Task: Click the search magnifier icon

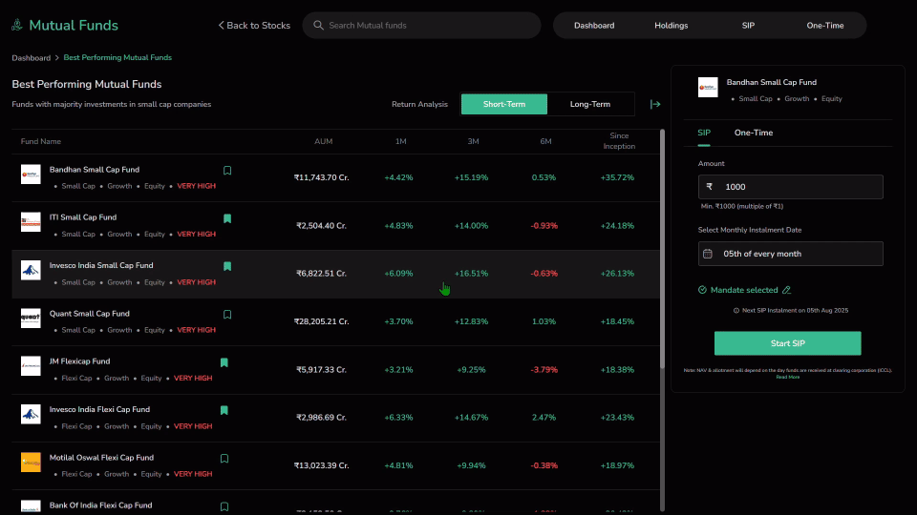Action: point(318,25)
